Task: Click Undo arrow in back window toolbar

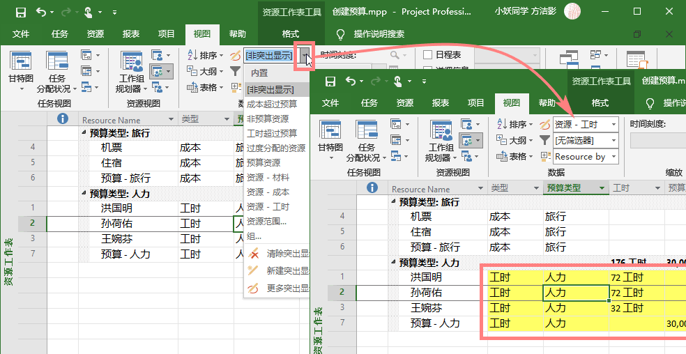Action: pyautogui.click(x=41, y=13)
